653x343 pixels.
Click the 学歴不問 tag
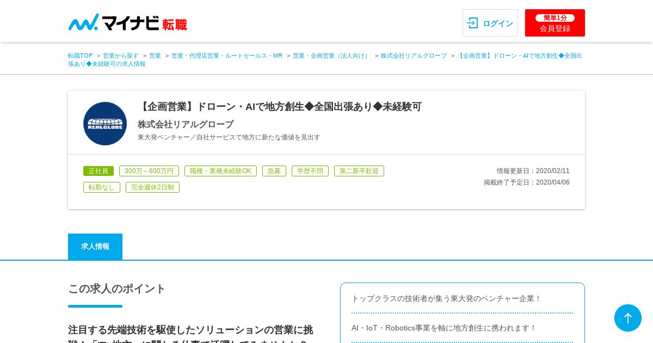point(310,171)
